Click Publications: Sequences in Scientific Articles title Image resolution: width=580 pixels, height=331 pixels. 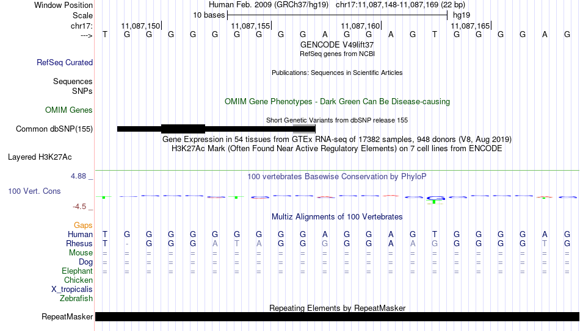[337, 73]
